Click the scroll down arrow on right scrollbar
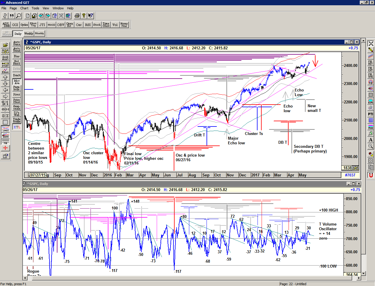This screenshot has width=375, height=286. [x=364, y=273]
